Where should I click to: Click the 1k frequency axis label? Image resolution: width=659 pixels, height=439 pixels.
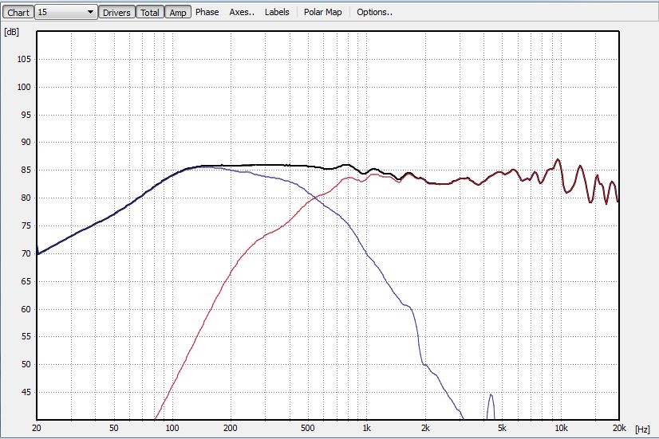tap(366, 429)
